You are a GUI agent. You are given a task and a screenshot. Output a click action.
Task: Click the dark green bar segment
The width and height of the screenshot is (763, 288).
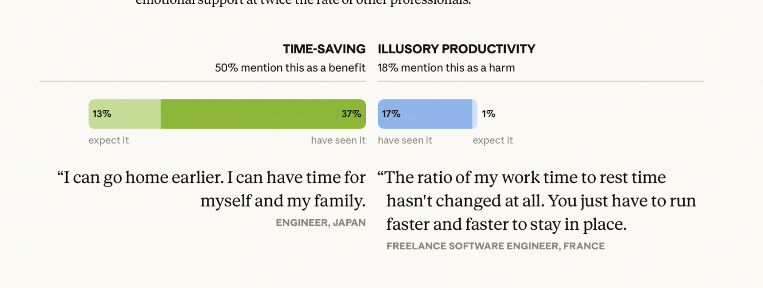[x=254, y=114]
